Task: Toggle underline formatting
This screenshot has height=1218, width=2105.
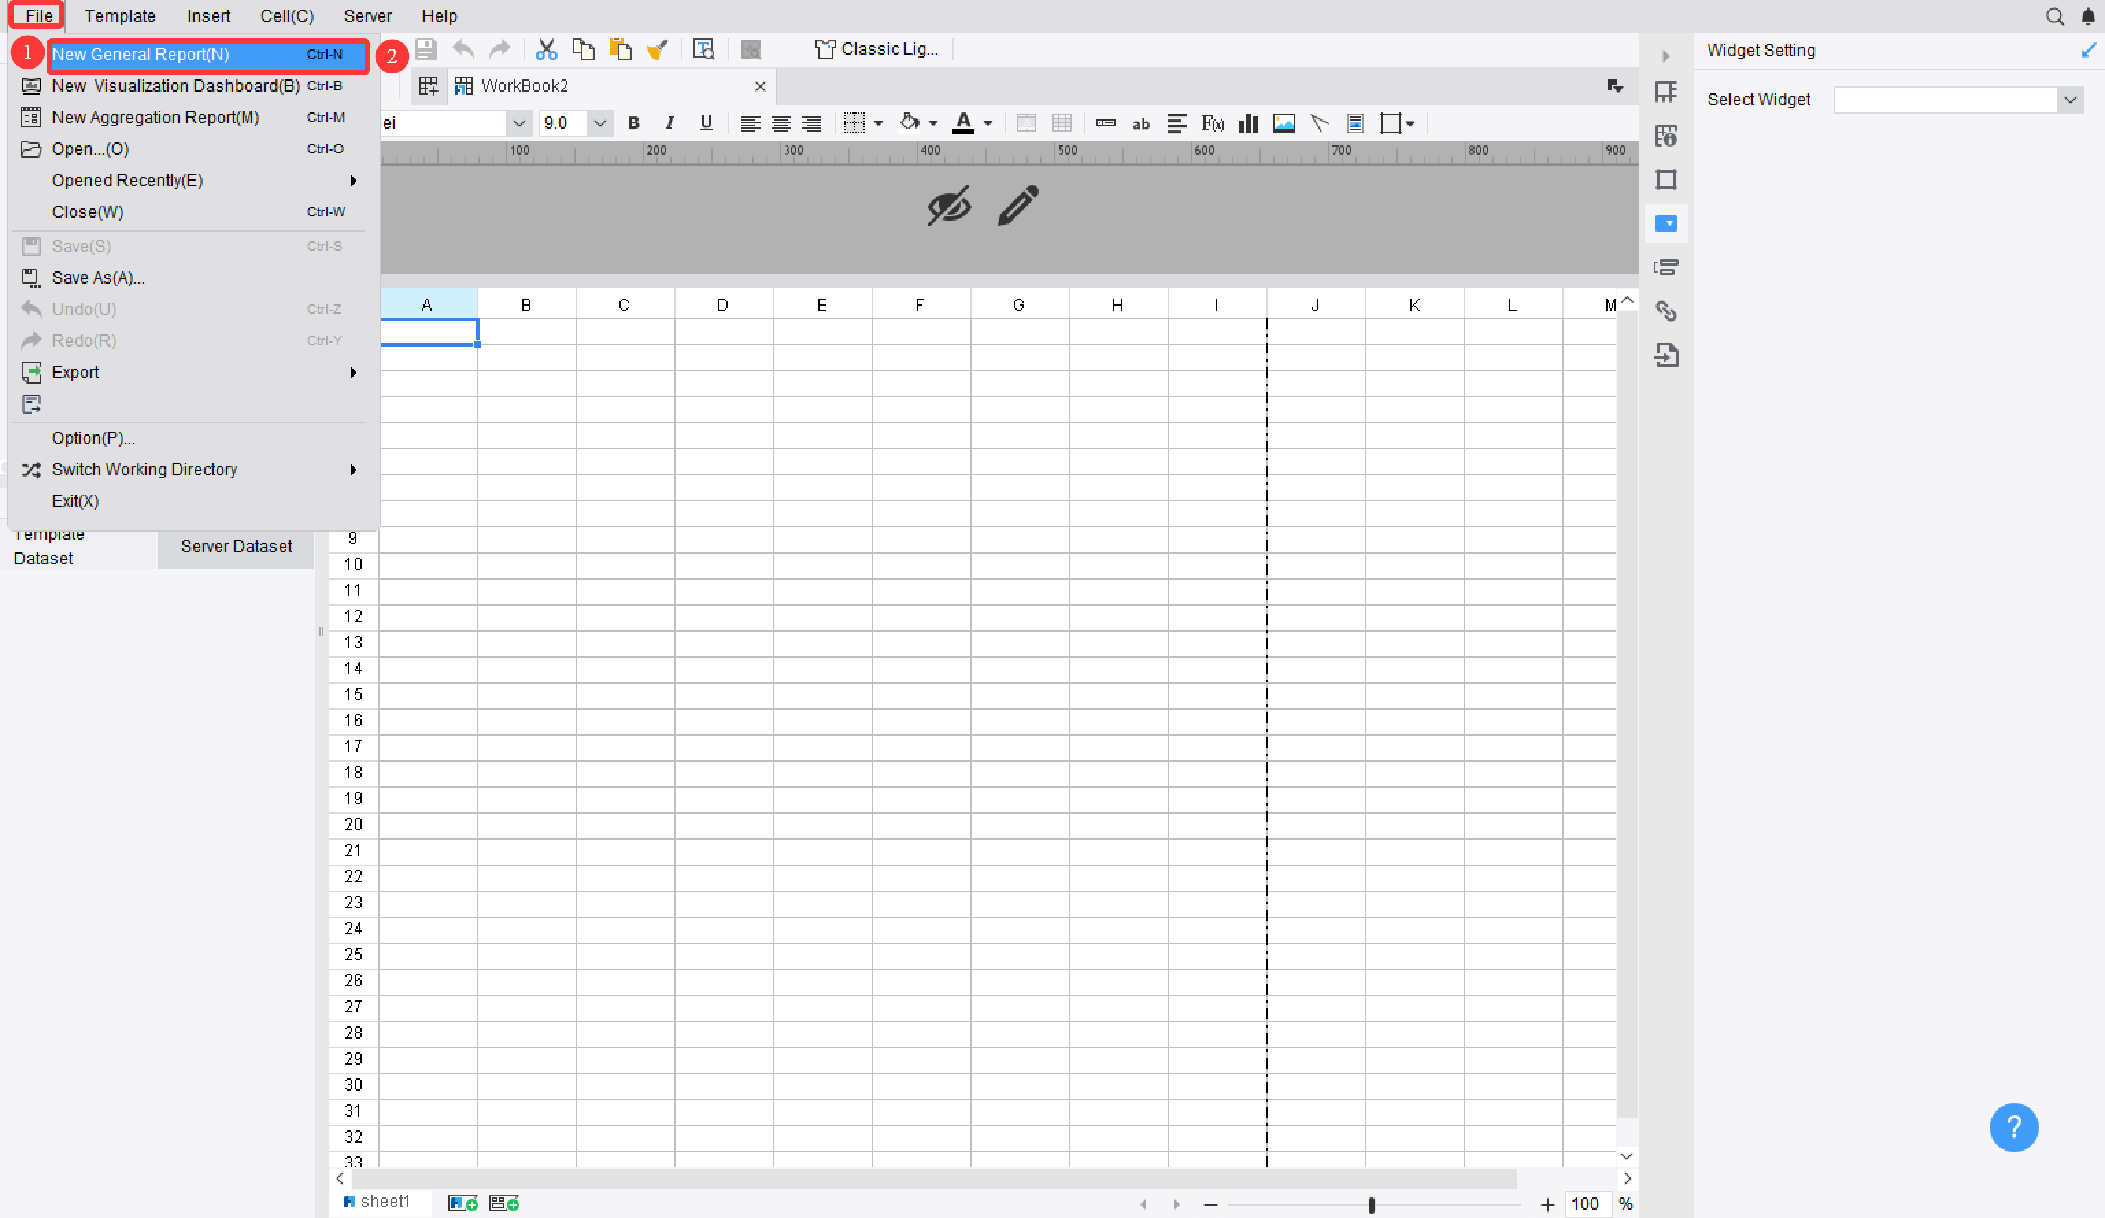Action: click(706, 123)
